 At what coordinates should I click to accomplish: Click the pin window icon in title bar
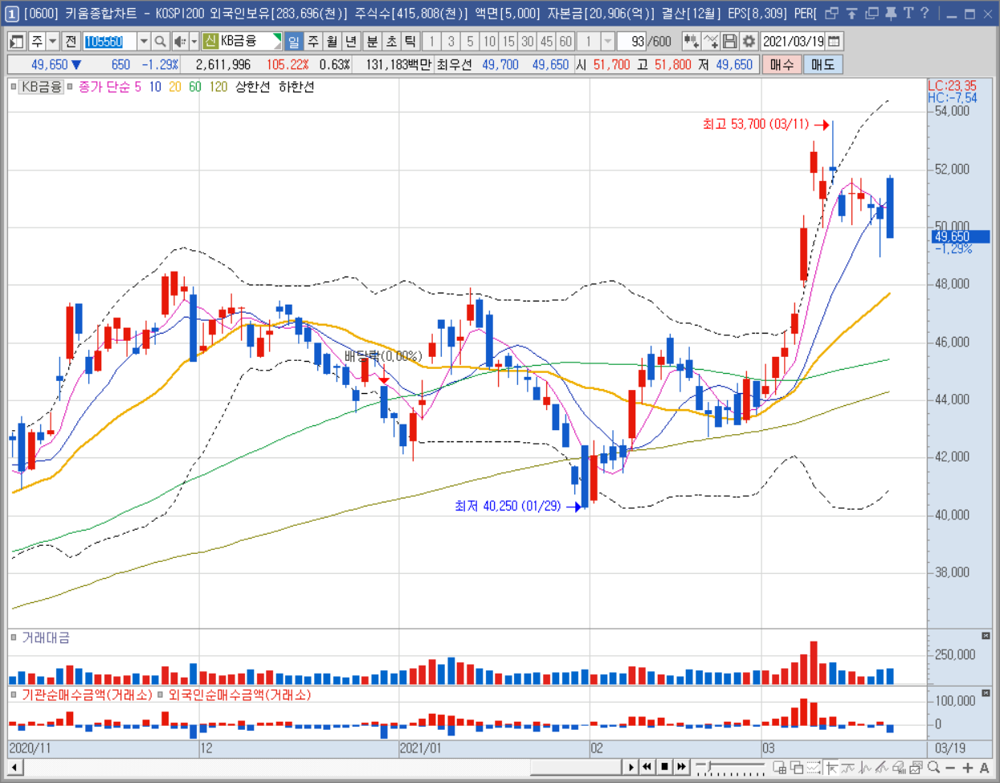pos(891,14)
